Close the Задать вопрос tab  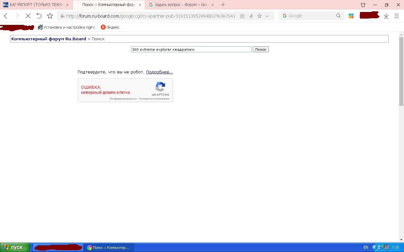pos(212,5)
